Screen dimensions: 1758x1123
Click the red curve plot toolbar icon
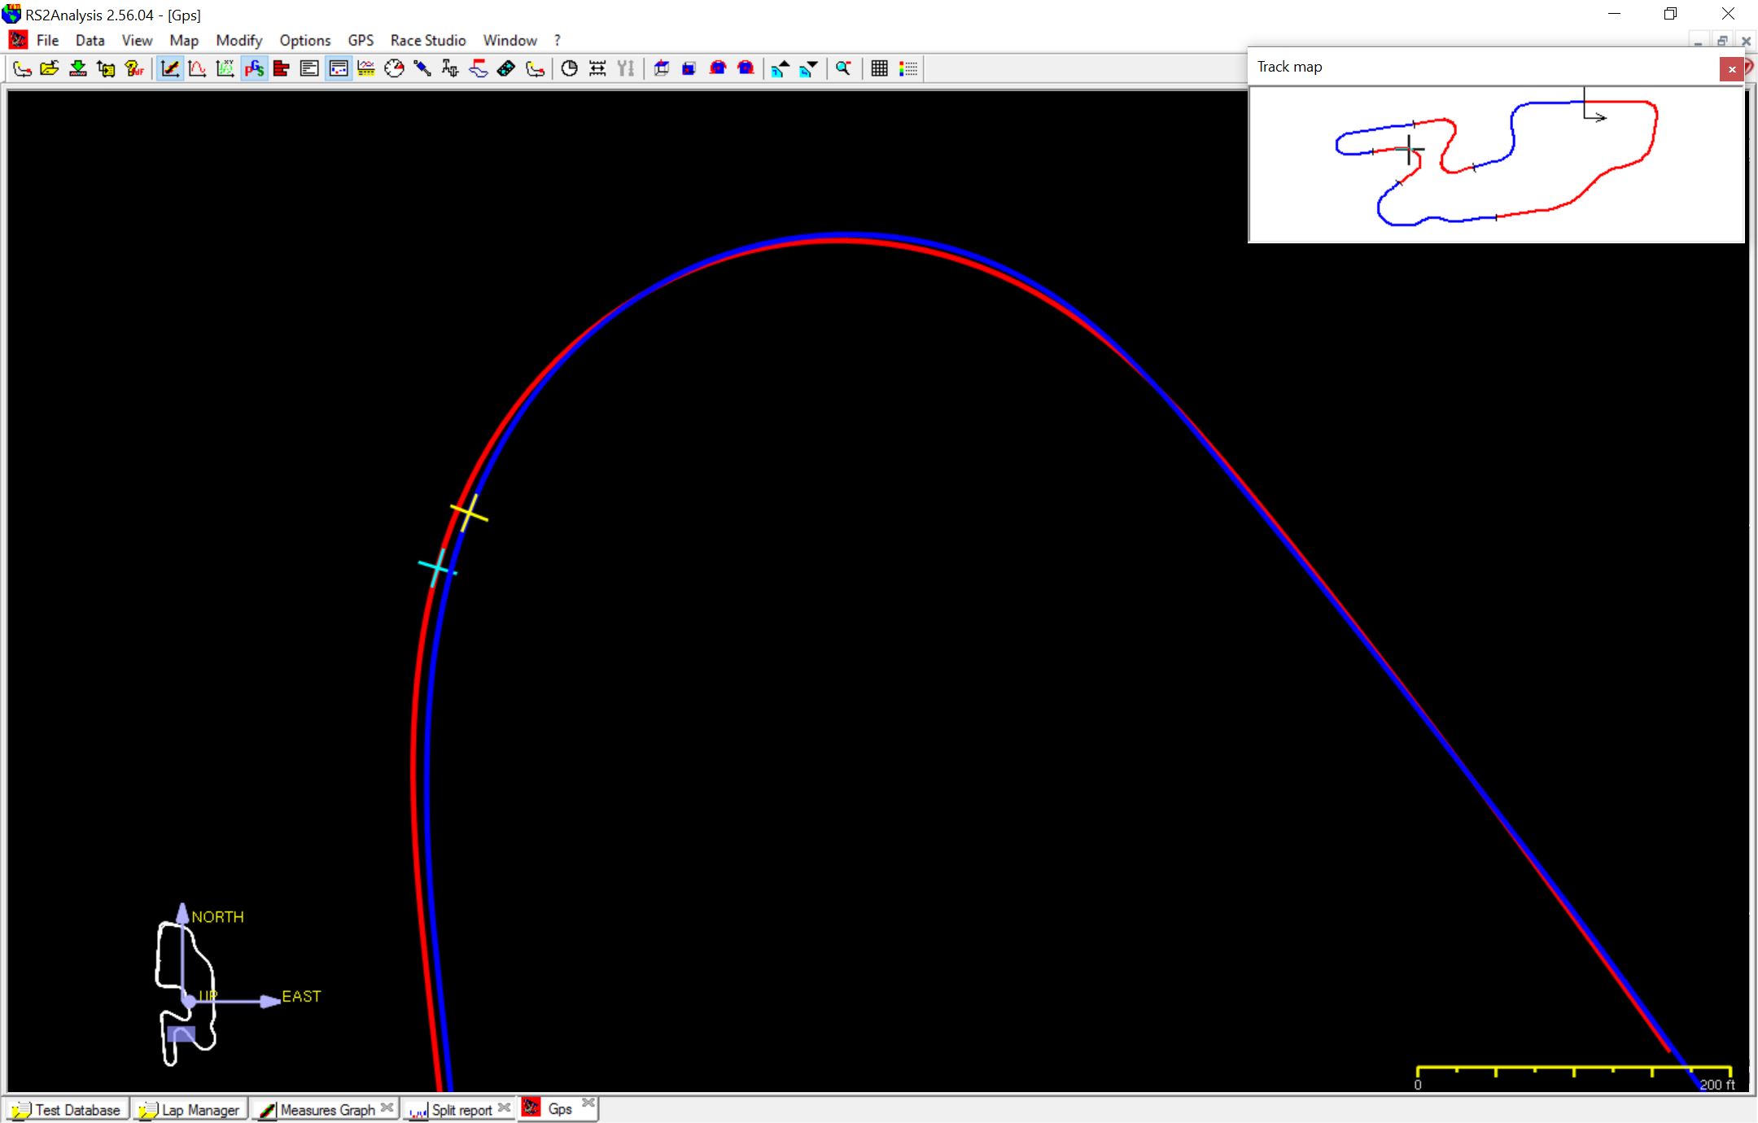pyautogui.click(x=197, y=68)
